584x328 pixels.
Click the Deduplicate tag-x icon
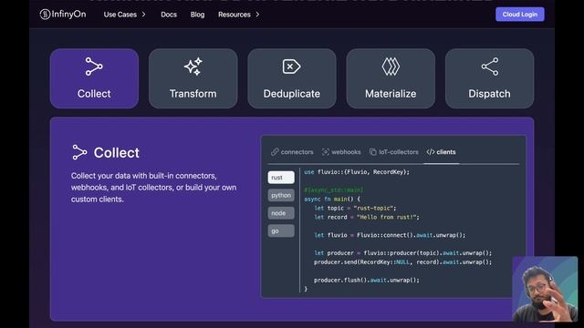(x=291, y=67)
